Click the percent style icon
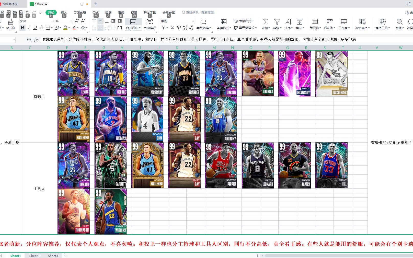 coord(172,28)
